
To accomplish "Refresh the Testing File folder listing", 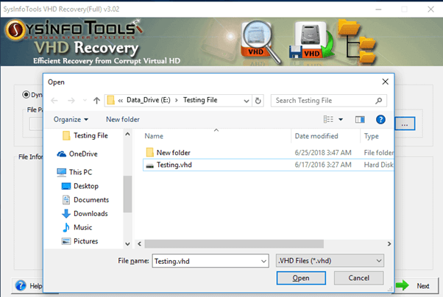I will [x=258, y=101].
